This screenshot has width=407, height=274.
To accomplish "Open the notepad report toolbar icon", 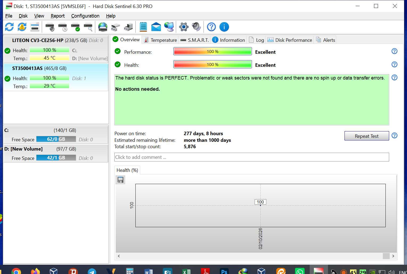I will pyautogui.click(x=143, y=27).
